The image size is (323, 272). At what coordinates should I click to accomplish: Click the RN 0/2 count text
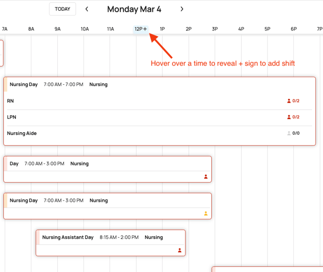click(x=296, y=101)
